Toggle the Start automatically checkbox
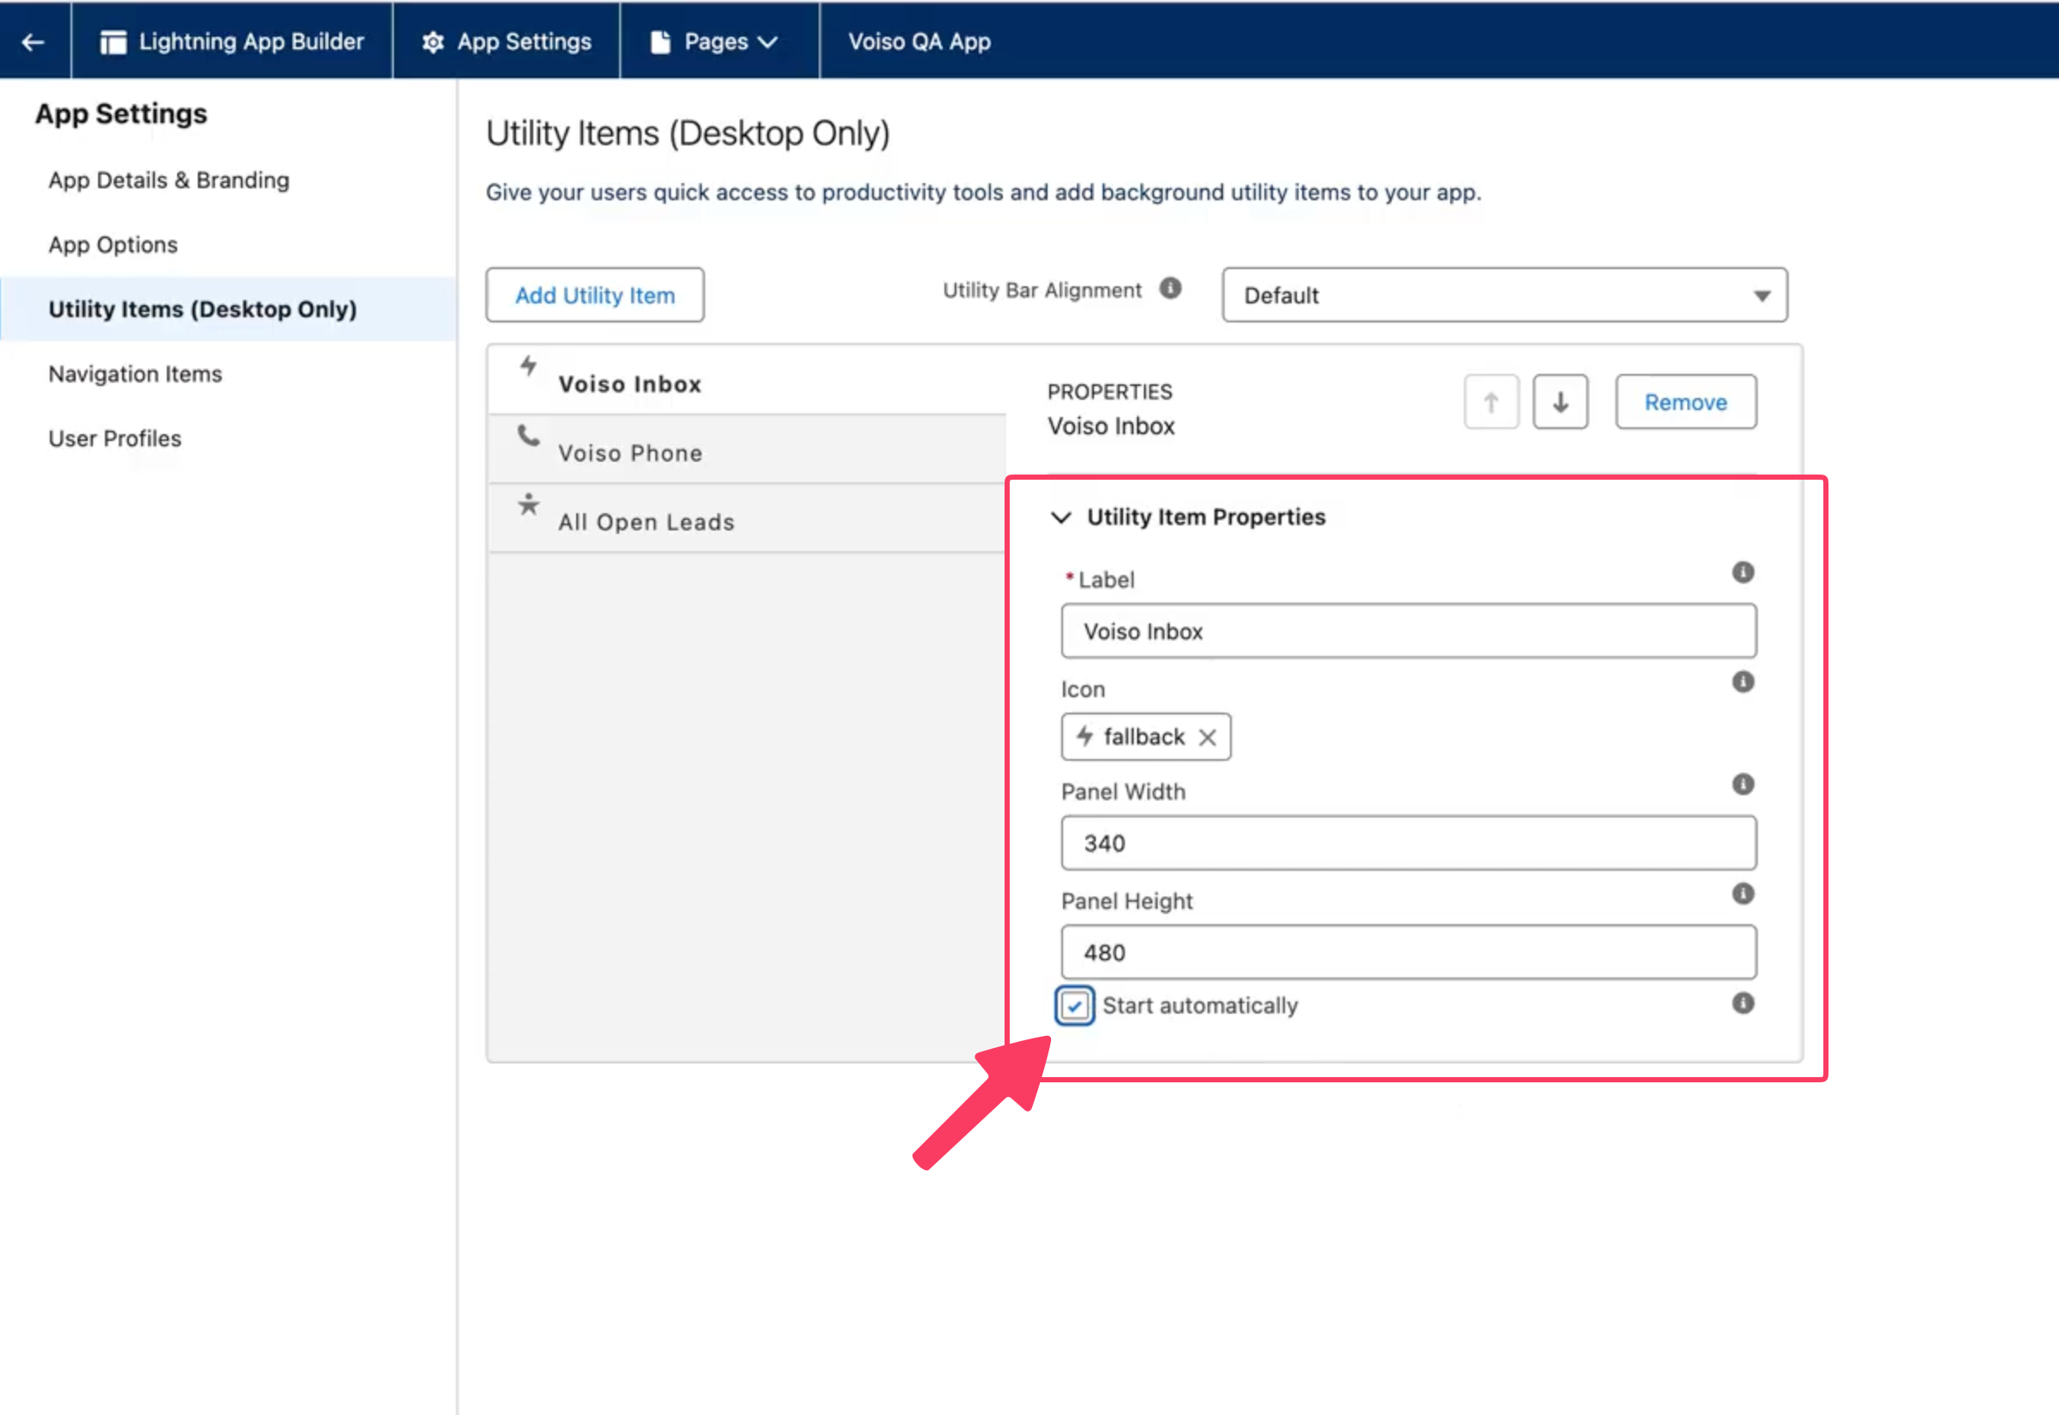Viewport: 2059px width, 1415px height. point(1075,1006)
